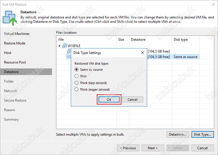Switch to the Host step
The width and height of the screenshot is (218, 155).
point(8,53)
